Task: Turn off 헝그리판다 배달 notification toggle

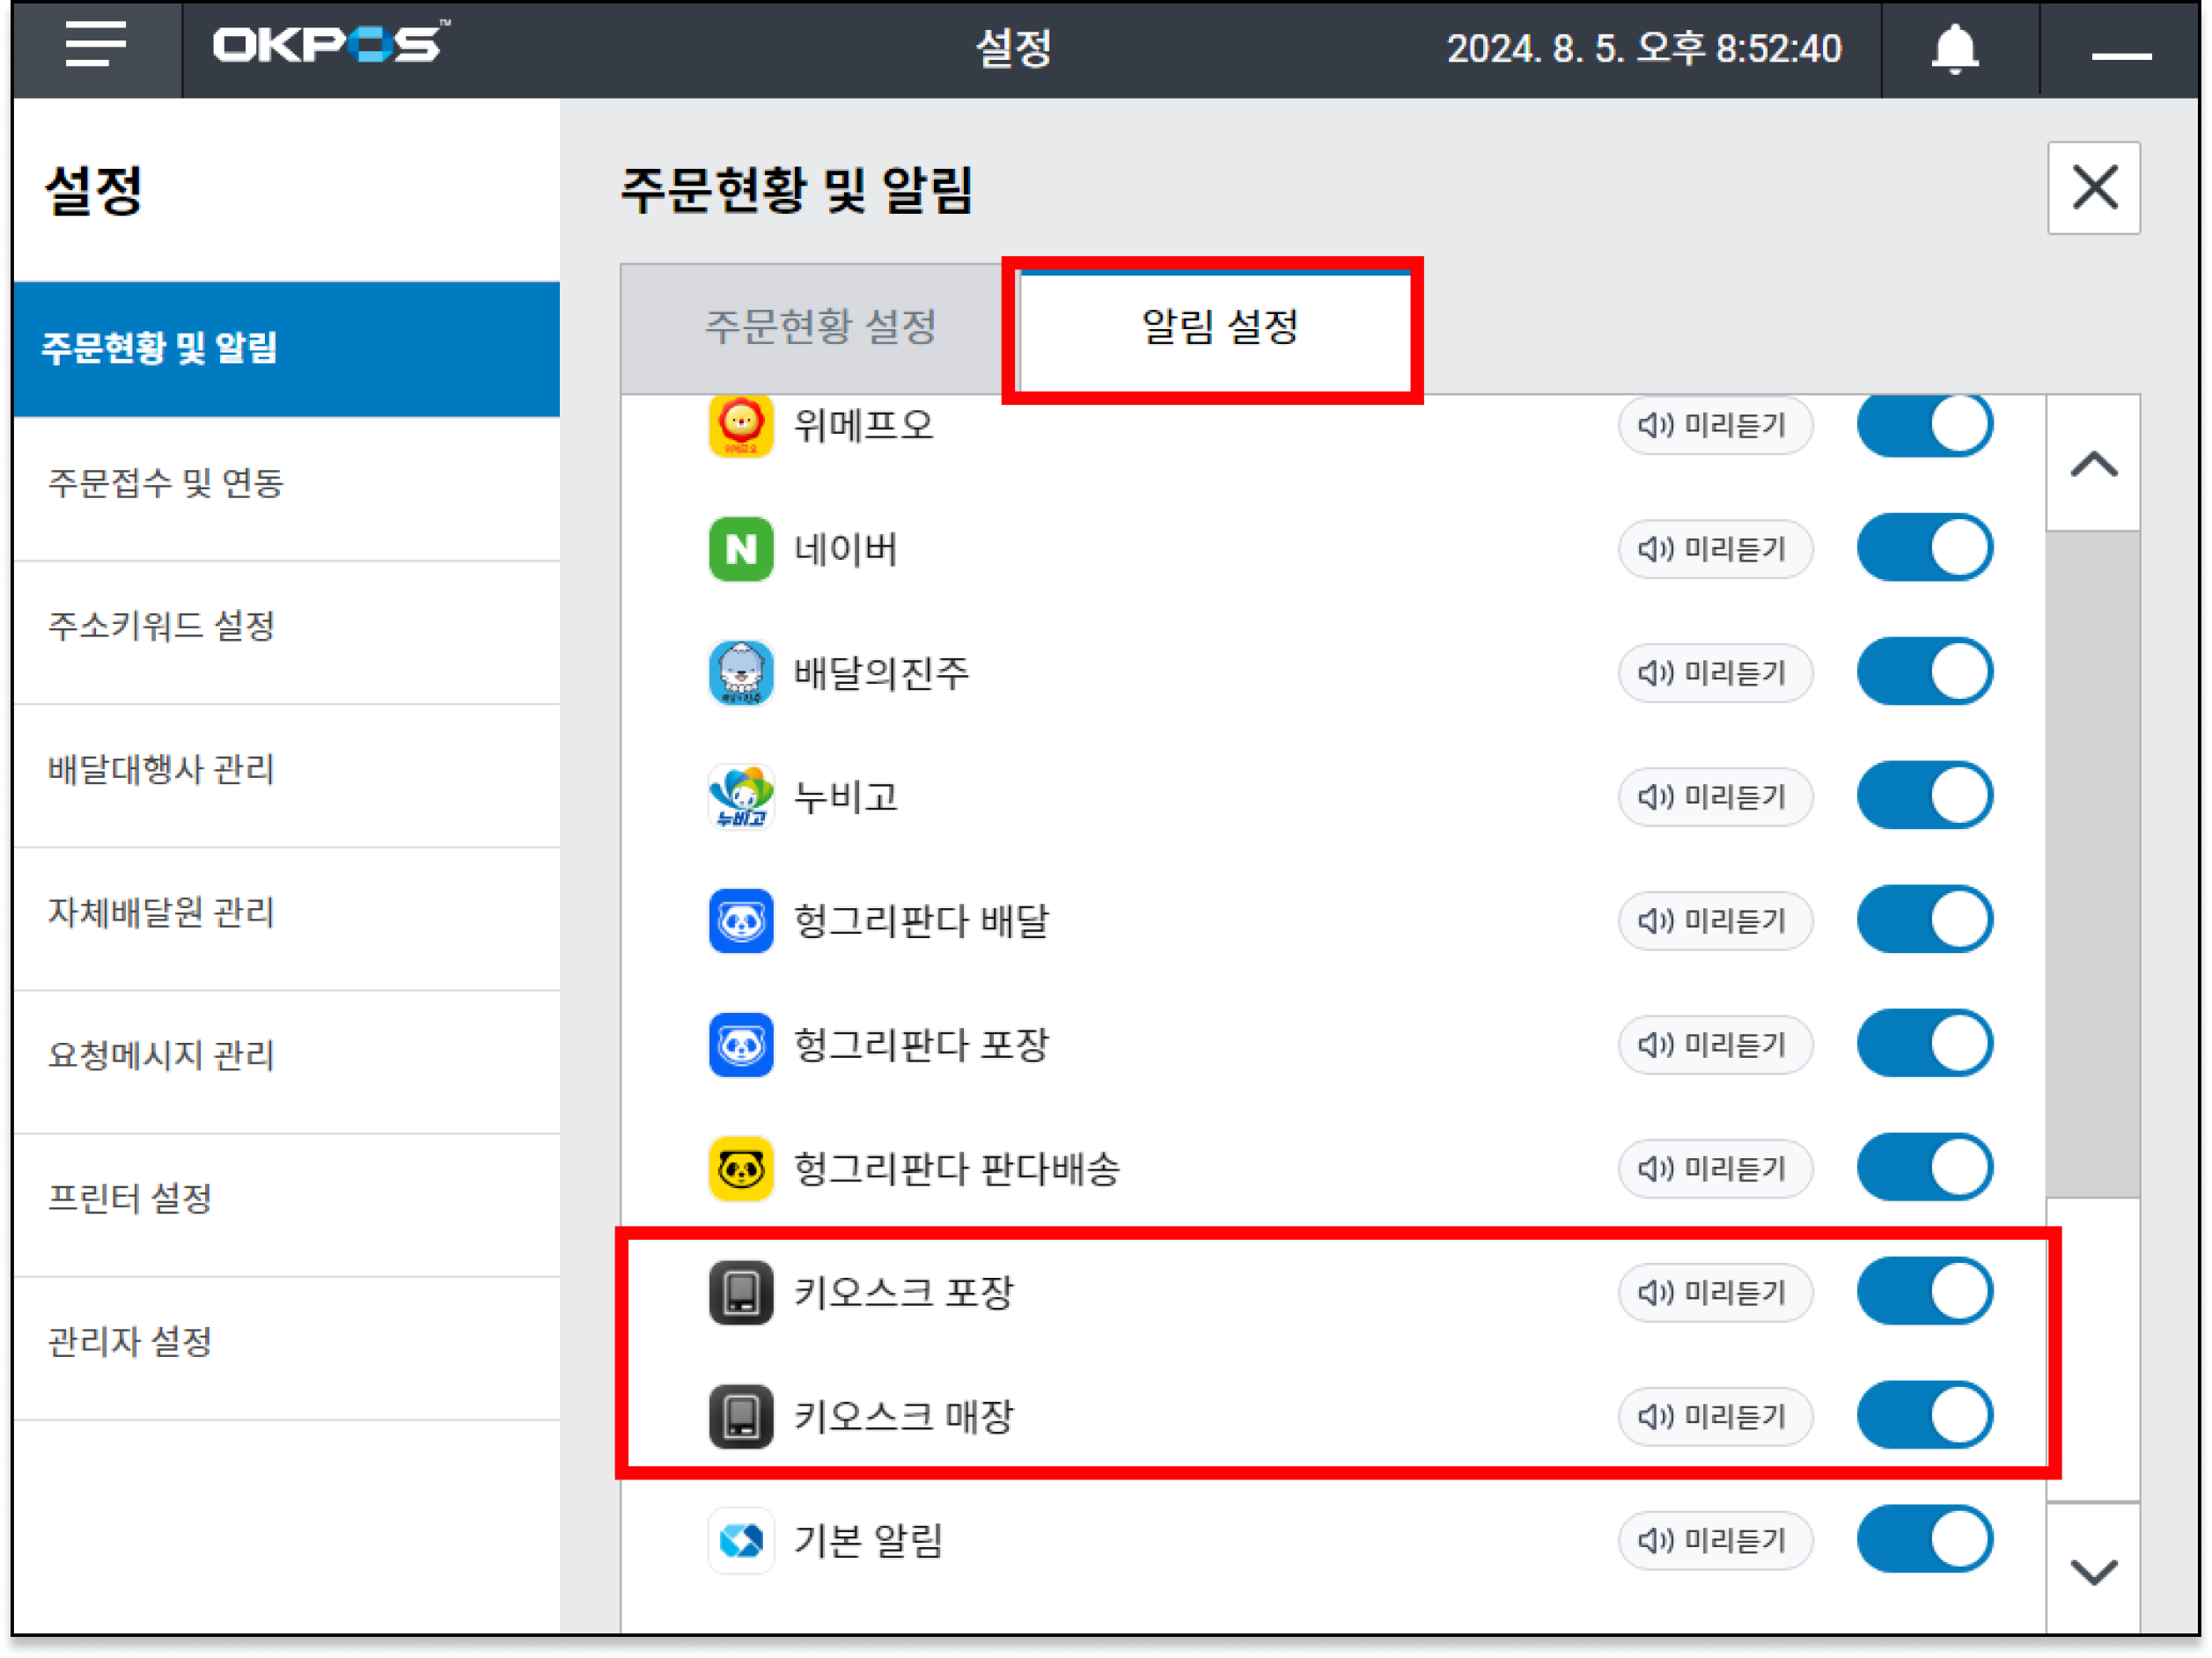Action: pos(1924,920)
